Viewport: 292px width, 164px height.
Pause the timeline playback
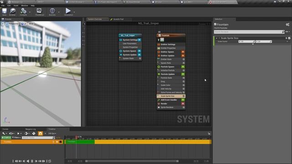32,161
